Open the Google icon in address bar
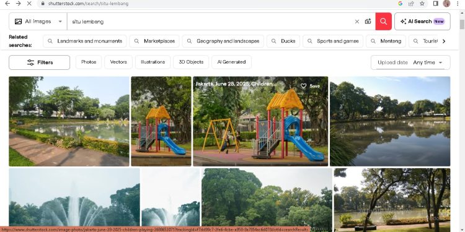This screenshot has height=232, width=465. [x=401, y=4]
